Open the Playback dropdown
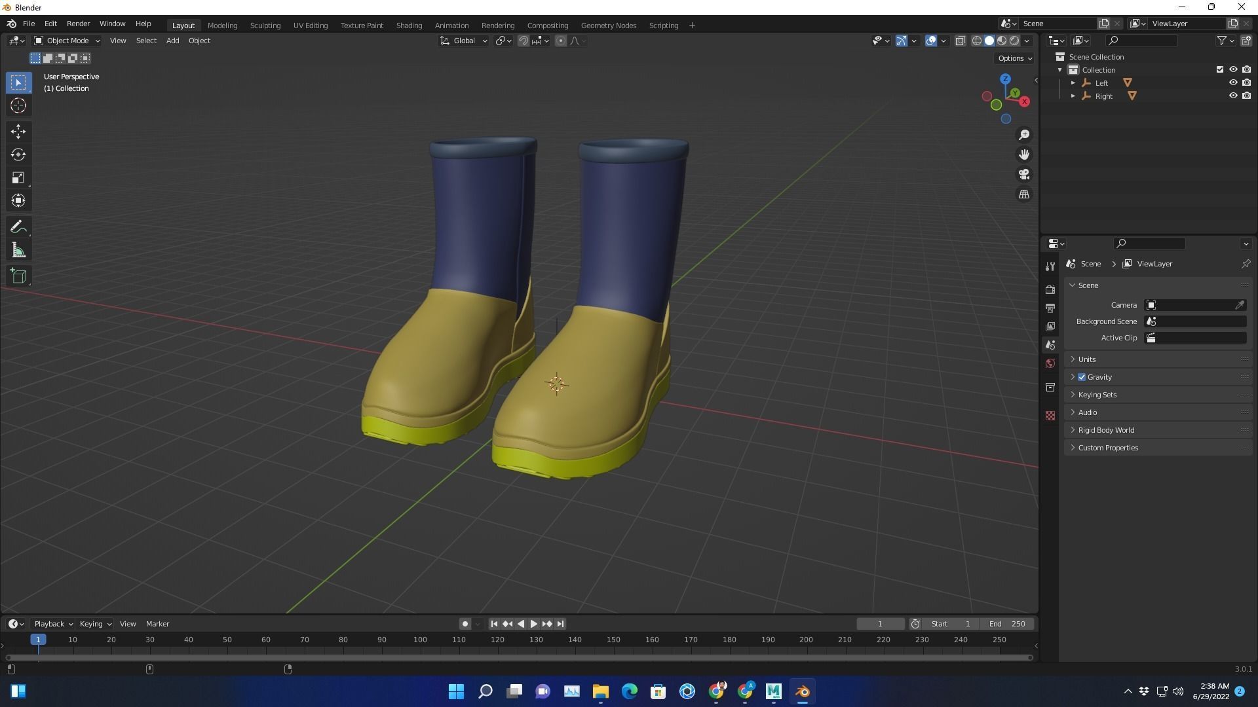The height and width of the screenshot is (707, 1258). [53, 624]
